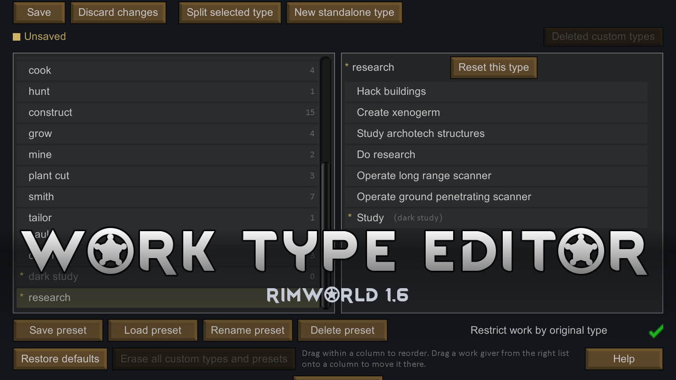Click Operate long range scanner entry
This screenshot has width=676, height=380.
tap(496, 176)
